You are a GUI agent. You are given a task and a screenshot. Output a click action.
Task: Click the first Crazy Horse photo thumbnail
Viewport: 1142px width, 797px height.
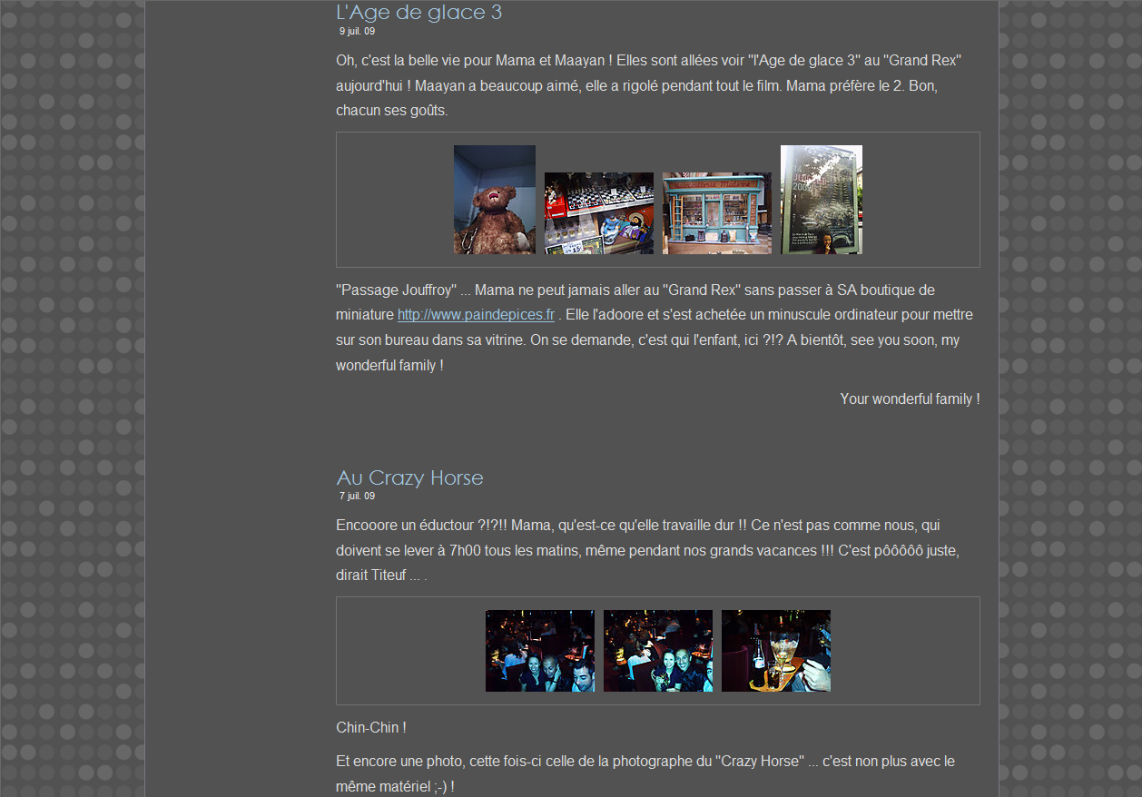pyautogui.click(x=539, y=651)
